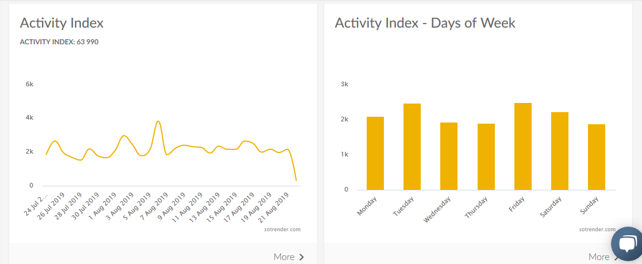The image size is (642, 264).
Task: Click the 24 Jul axis date label
Action: 36,204
